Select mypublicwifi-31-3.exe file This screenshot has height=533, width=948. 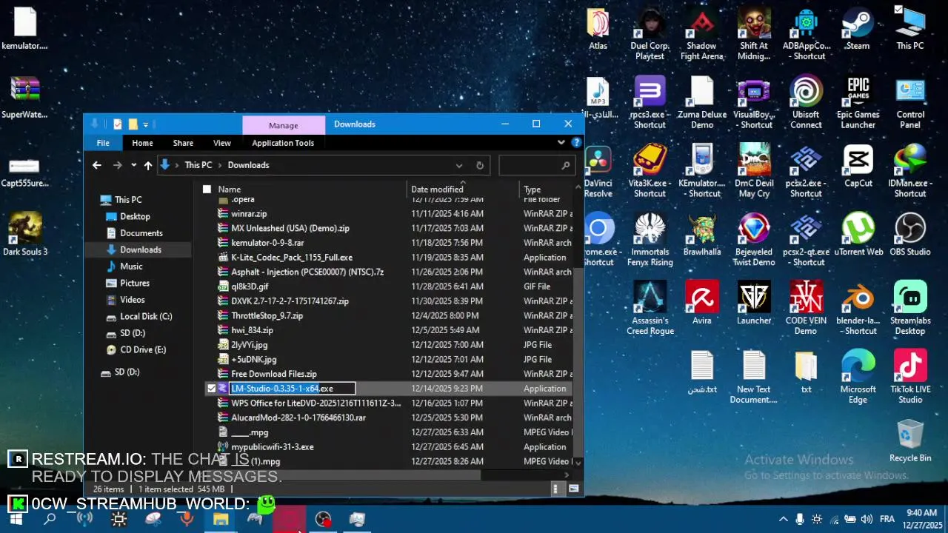388,447
